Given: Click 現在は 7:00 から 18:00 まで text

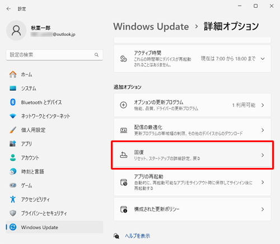Looking at the screenshot, I should click(228, 59).
